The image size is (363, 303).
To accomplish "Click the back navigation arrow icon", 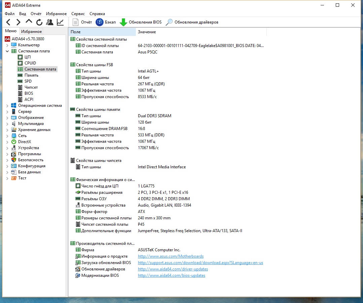I will (8, 22).
